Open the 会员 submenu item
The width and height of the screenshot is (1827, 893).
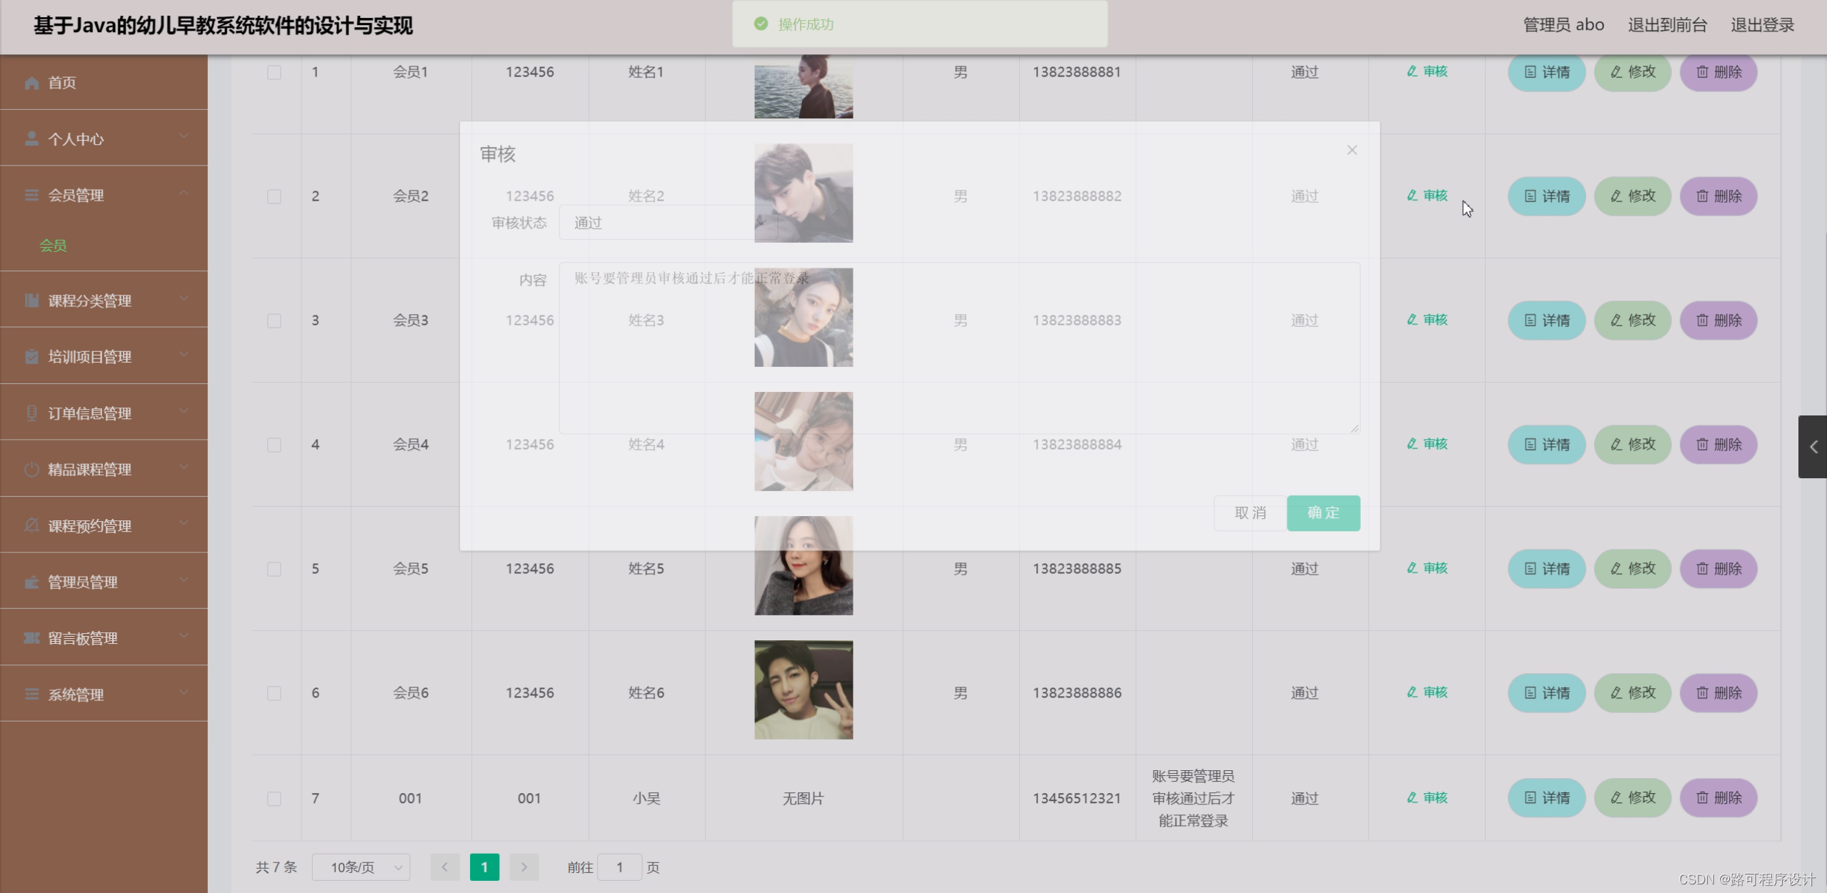54,246
